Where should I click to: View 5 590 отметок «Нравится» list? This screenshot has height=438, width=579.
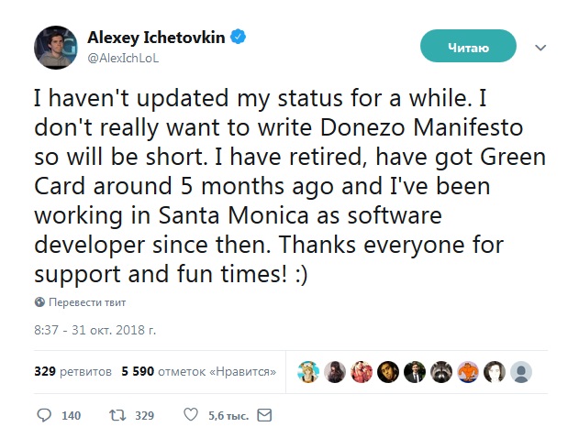[199, 371]
